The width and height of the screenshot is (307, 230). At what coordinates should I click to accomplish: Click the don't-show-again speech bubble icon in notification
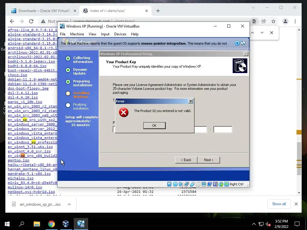243,43
